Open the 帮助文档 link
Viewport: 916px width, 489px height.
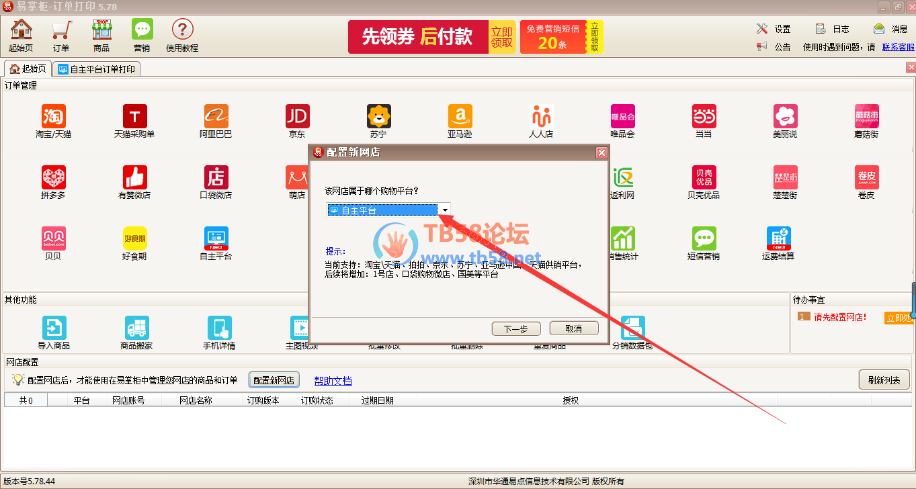(333, 381)
